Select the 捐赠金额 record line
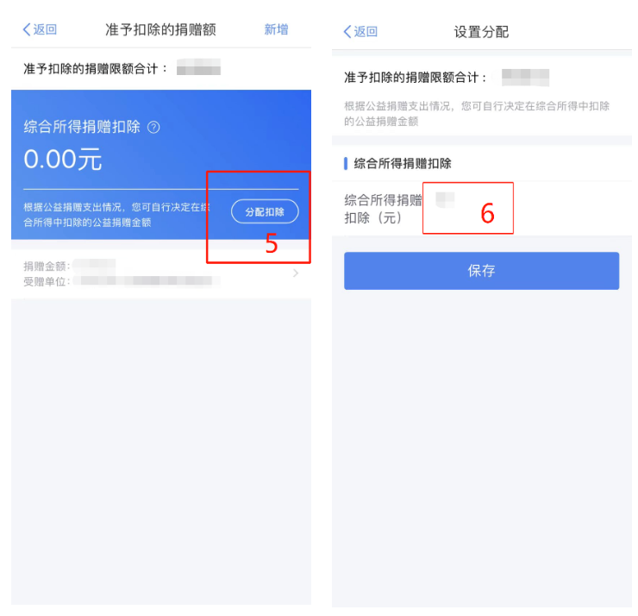 click(70, 266)
